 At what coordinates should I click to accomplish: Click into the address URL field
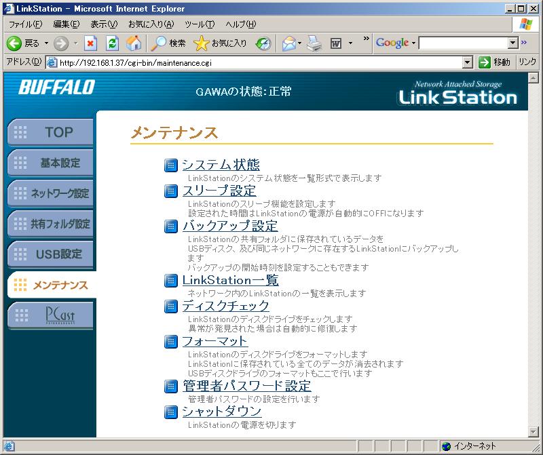pyautogui.click(x=260, y=62)
